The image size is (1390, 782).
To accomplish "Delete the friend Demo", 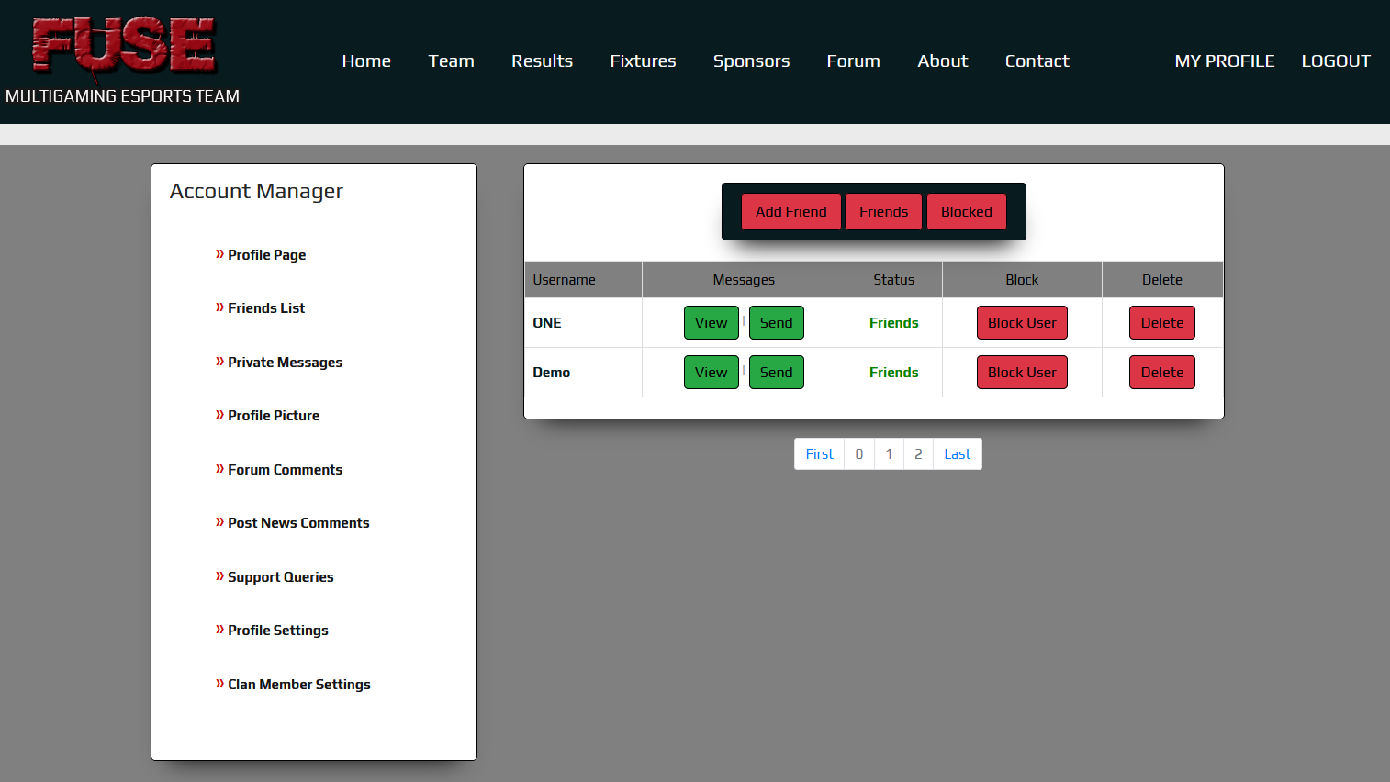I will [1161, 373].
